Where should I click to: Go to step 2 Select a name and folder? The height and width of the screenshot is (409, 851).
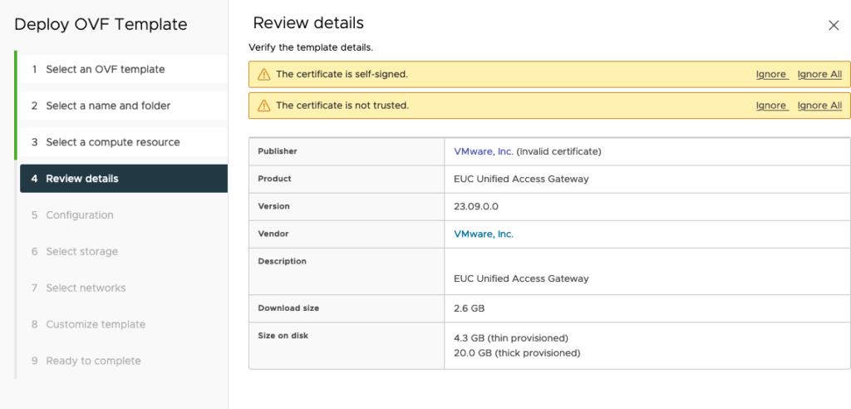click(x=108, y=106)
